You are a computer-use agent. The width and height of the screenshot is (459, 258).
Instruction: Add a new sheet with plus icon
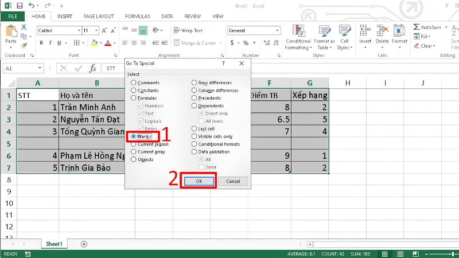pos(84,244)
